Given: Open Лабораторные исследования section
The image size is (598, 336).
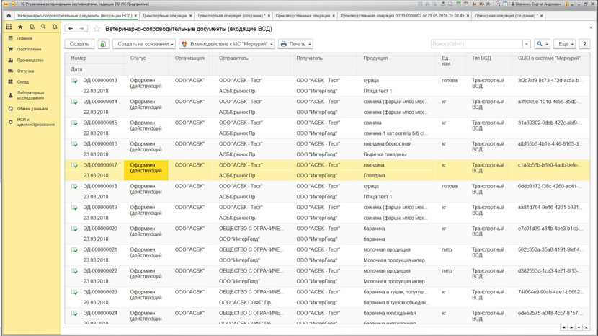Looking at the screenshot, I should [30, 95].
